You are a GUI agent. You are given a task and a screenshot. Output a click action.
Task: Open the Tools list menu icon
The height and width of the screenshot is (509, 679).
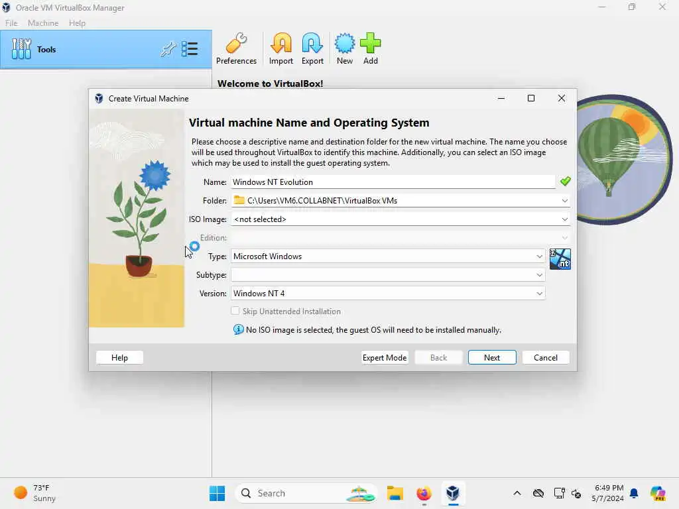tap(190, 49)
